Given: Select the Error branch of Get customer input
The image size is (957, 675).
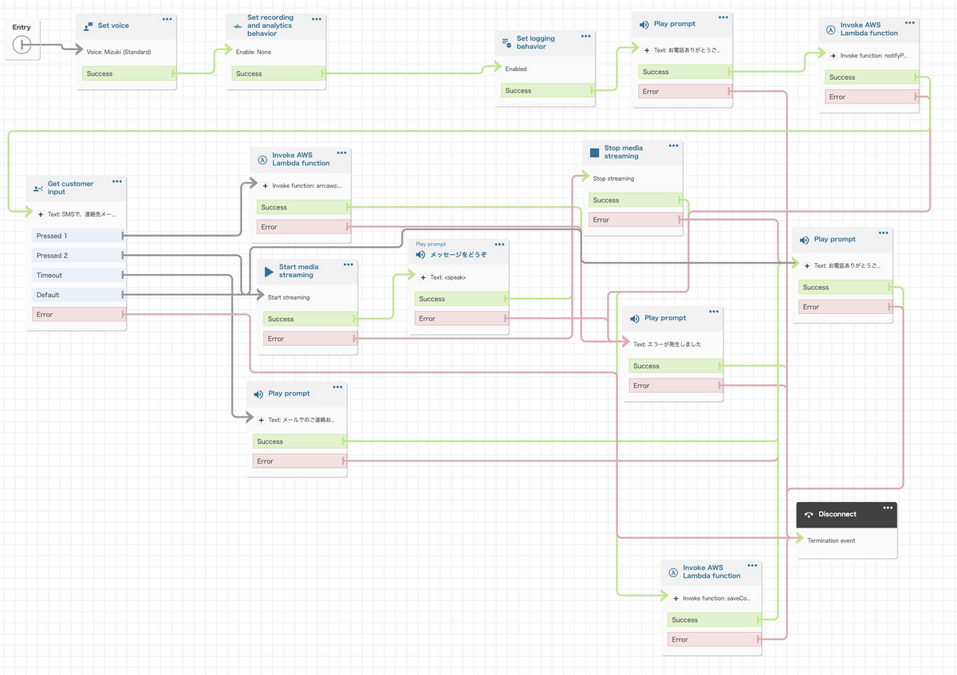Looking at the screenshot, I should click(x=77, y=315).
